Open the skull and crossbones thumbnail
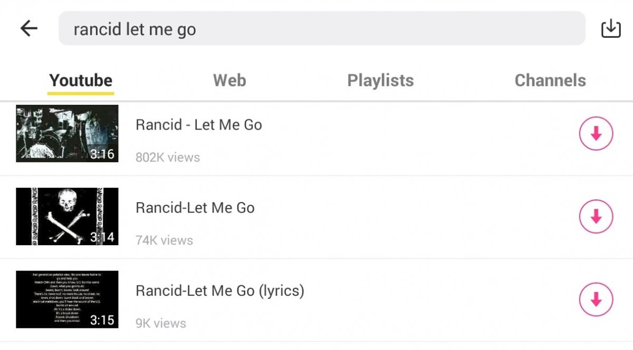Image resolution: width=633 pixels, height=350 pixels. click(x=67, y=216)
